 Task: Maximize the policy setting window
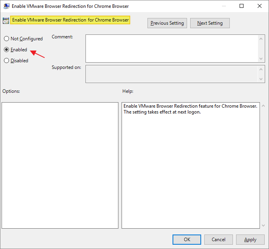(x=242, y=6)
